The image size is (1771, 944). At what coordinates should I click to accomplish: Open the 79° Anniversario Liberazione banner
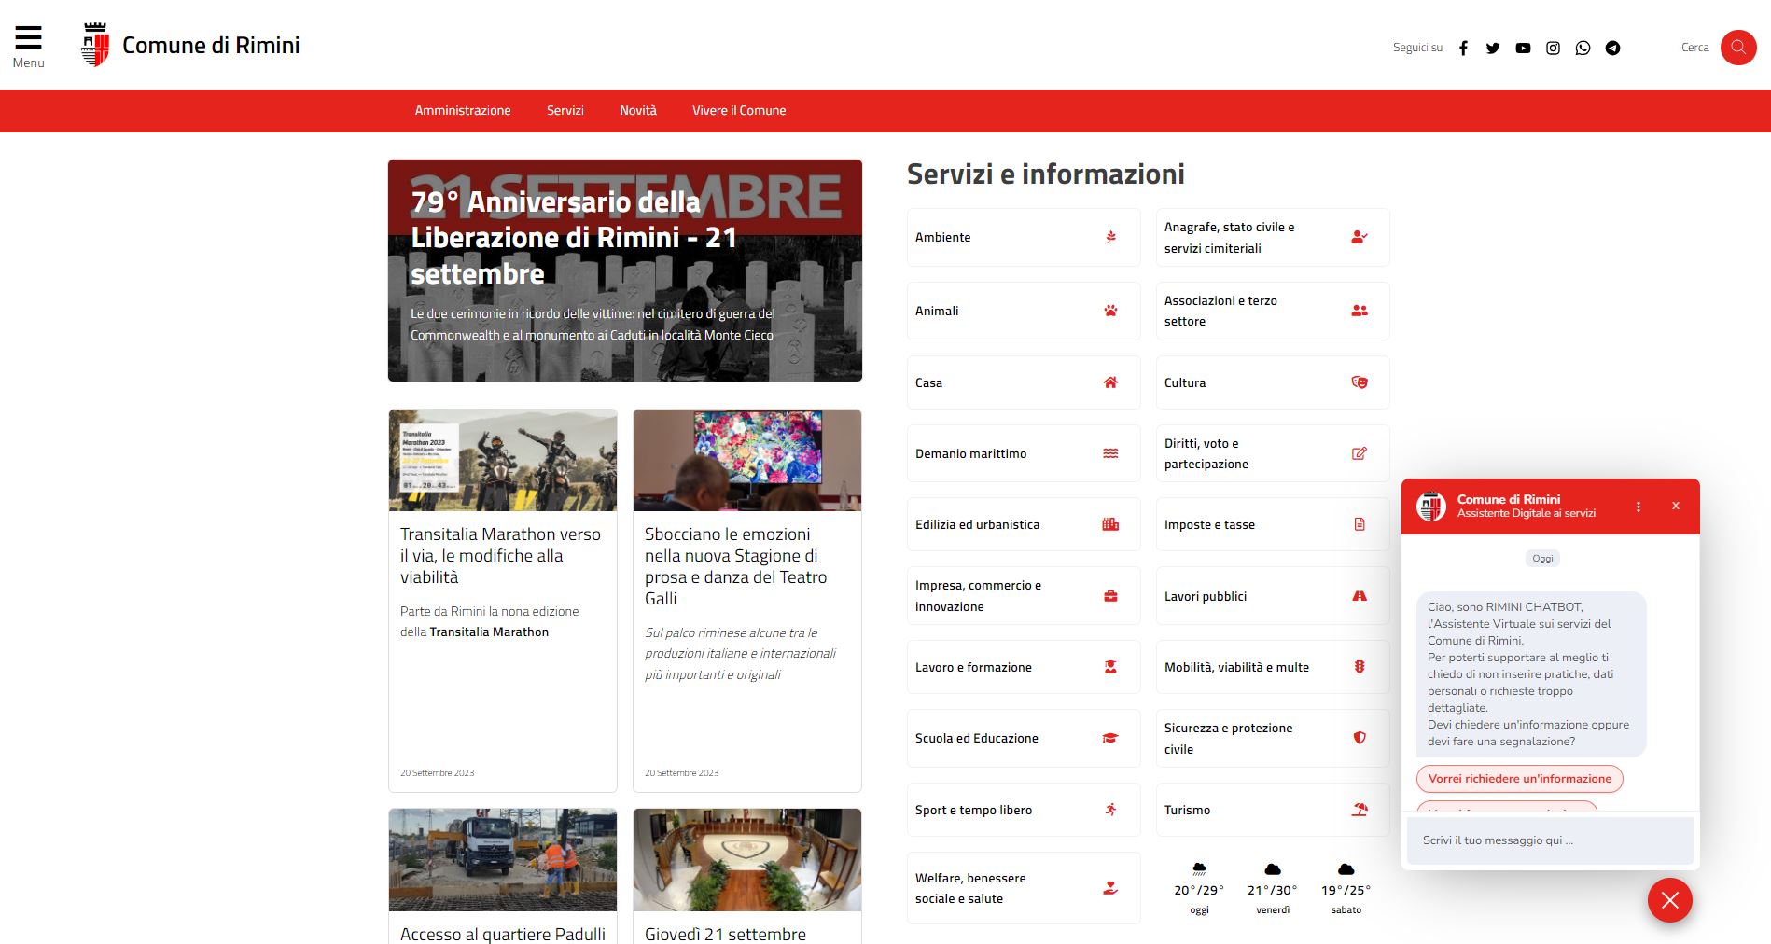coord(624,271)
